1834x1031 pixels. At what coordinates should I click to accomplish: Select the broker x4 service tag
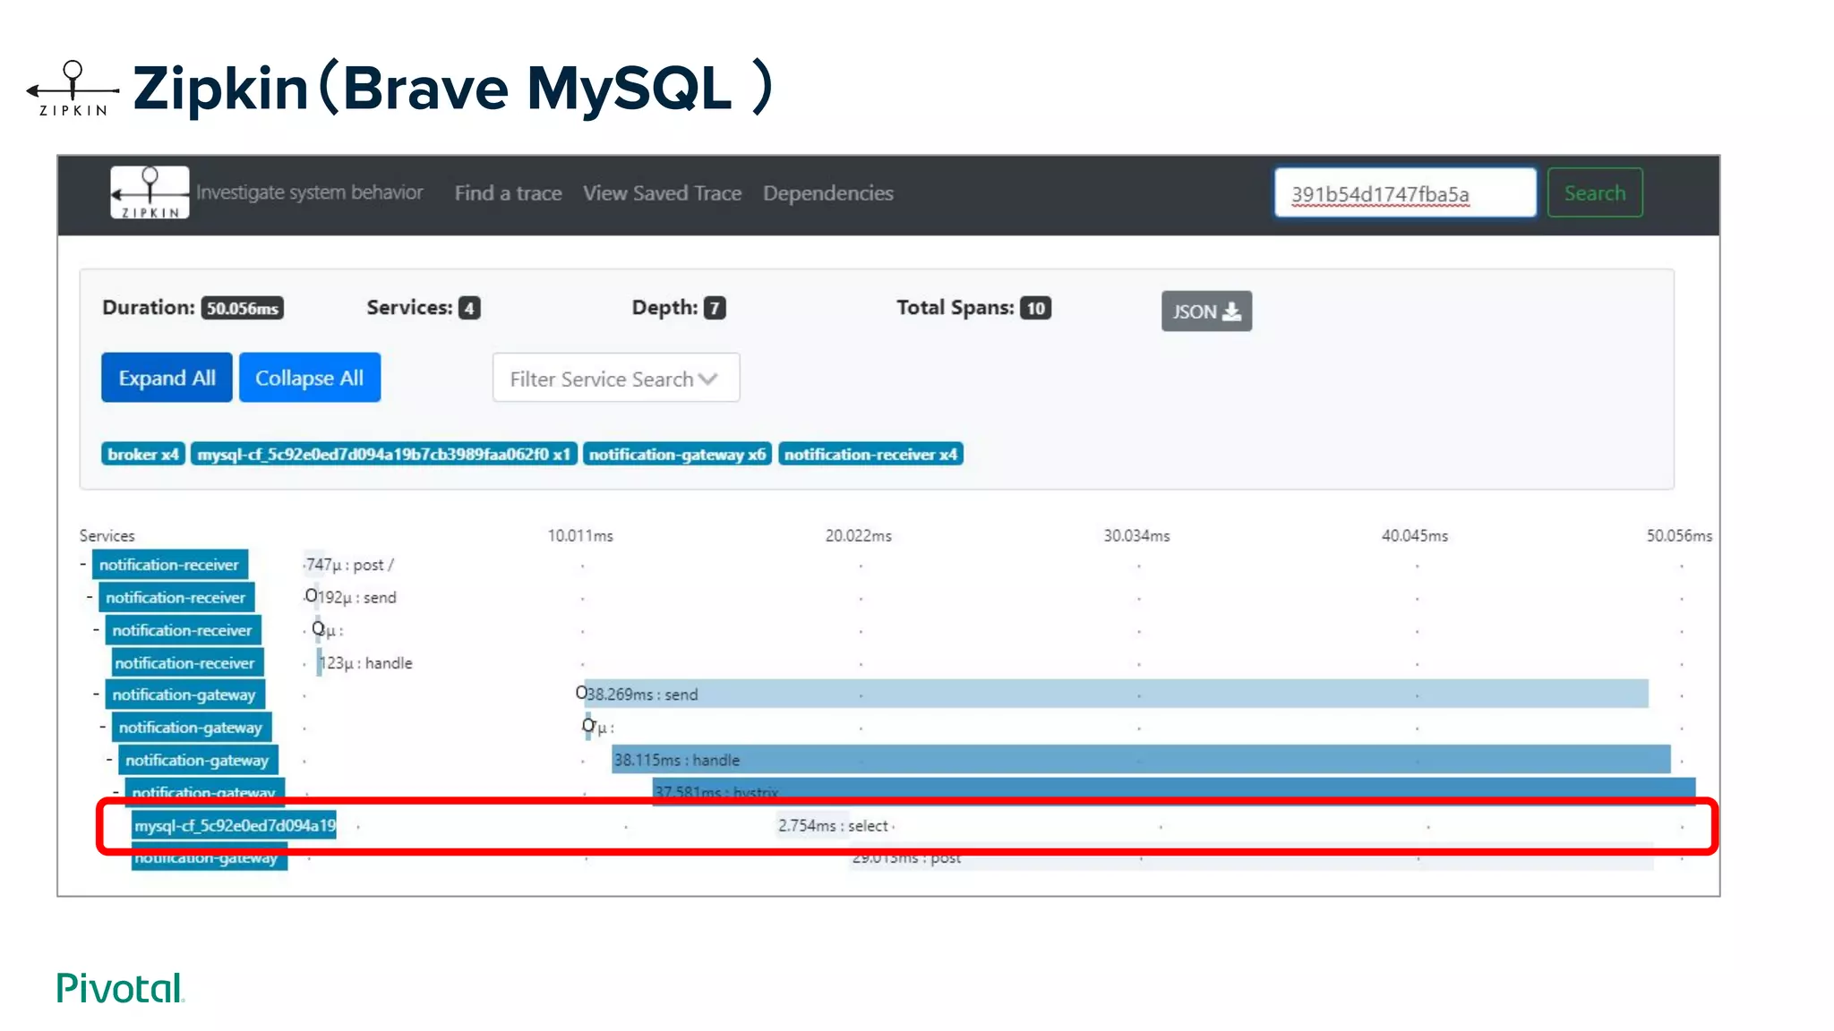pos(143,455)
